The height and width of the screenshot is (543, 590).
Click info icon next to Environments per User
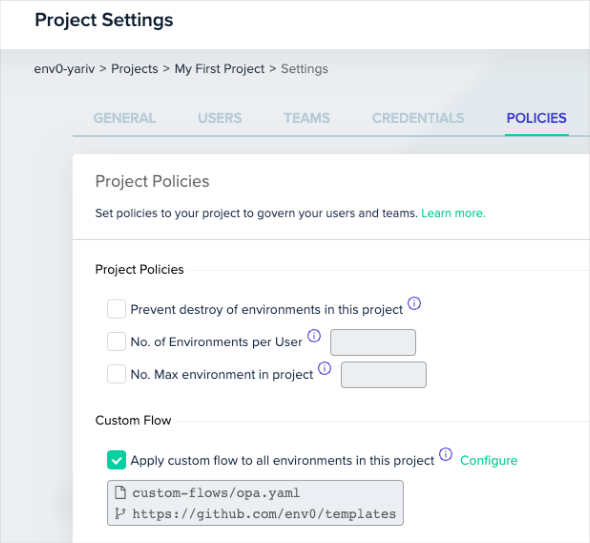(x=314, y=336)
